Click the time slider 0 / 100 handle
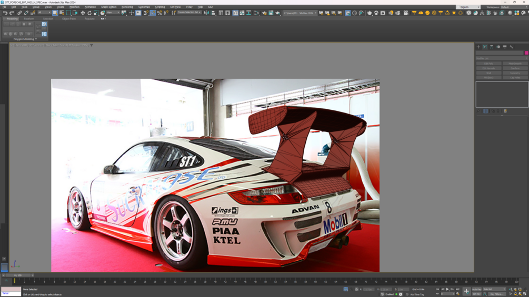 pos(18,275)
